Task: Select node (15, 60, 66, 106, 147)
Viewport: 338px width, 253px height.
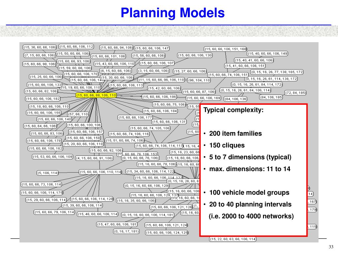Action: [152, 48]
